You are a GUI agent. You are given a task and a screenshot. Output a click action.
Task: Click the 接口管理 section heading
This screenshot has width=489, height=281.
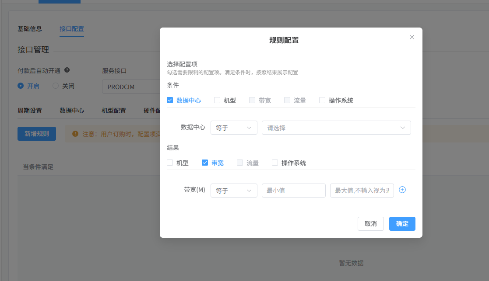pyautogui.click(x=33, y=49)
